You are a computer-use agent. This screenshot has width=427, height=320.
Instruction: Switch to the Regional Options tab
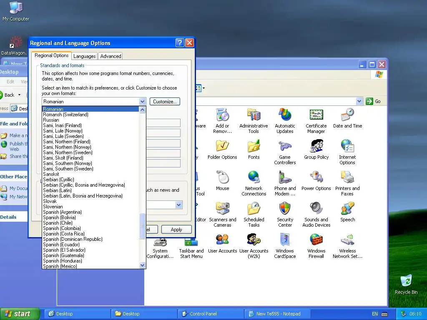coord(51,55)
